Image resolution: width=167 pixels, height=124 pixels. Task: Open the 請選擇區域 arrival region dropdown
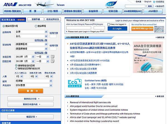pyautogui.click(x=31, y=44)
